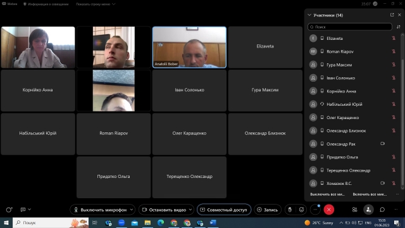Pop out the participants panel
This screenshot has width=405, height=228.
pyautogui.click(x=392, y=15)
